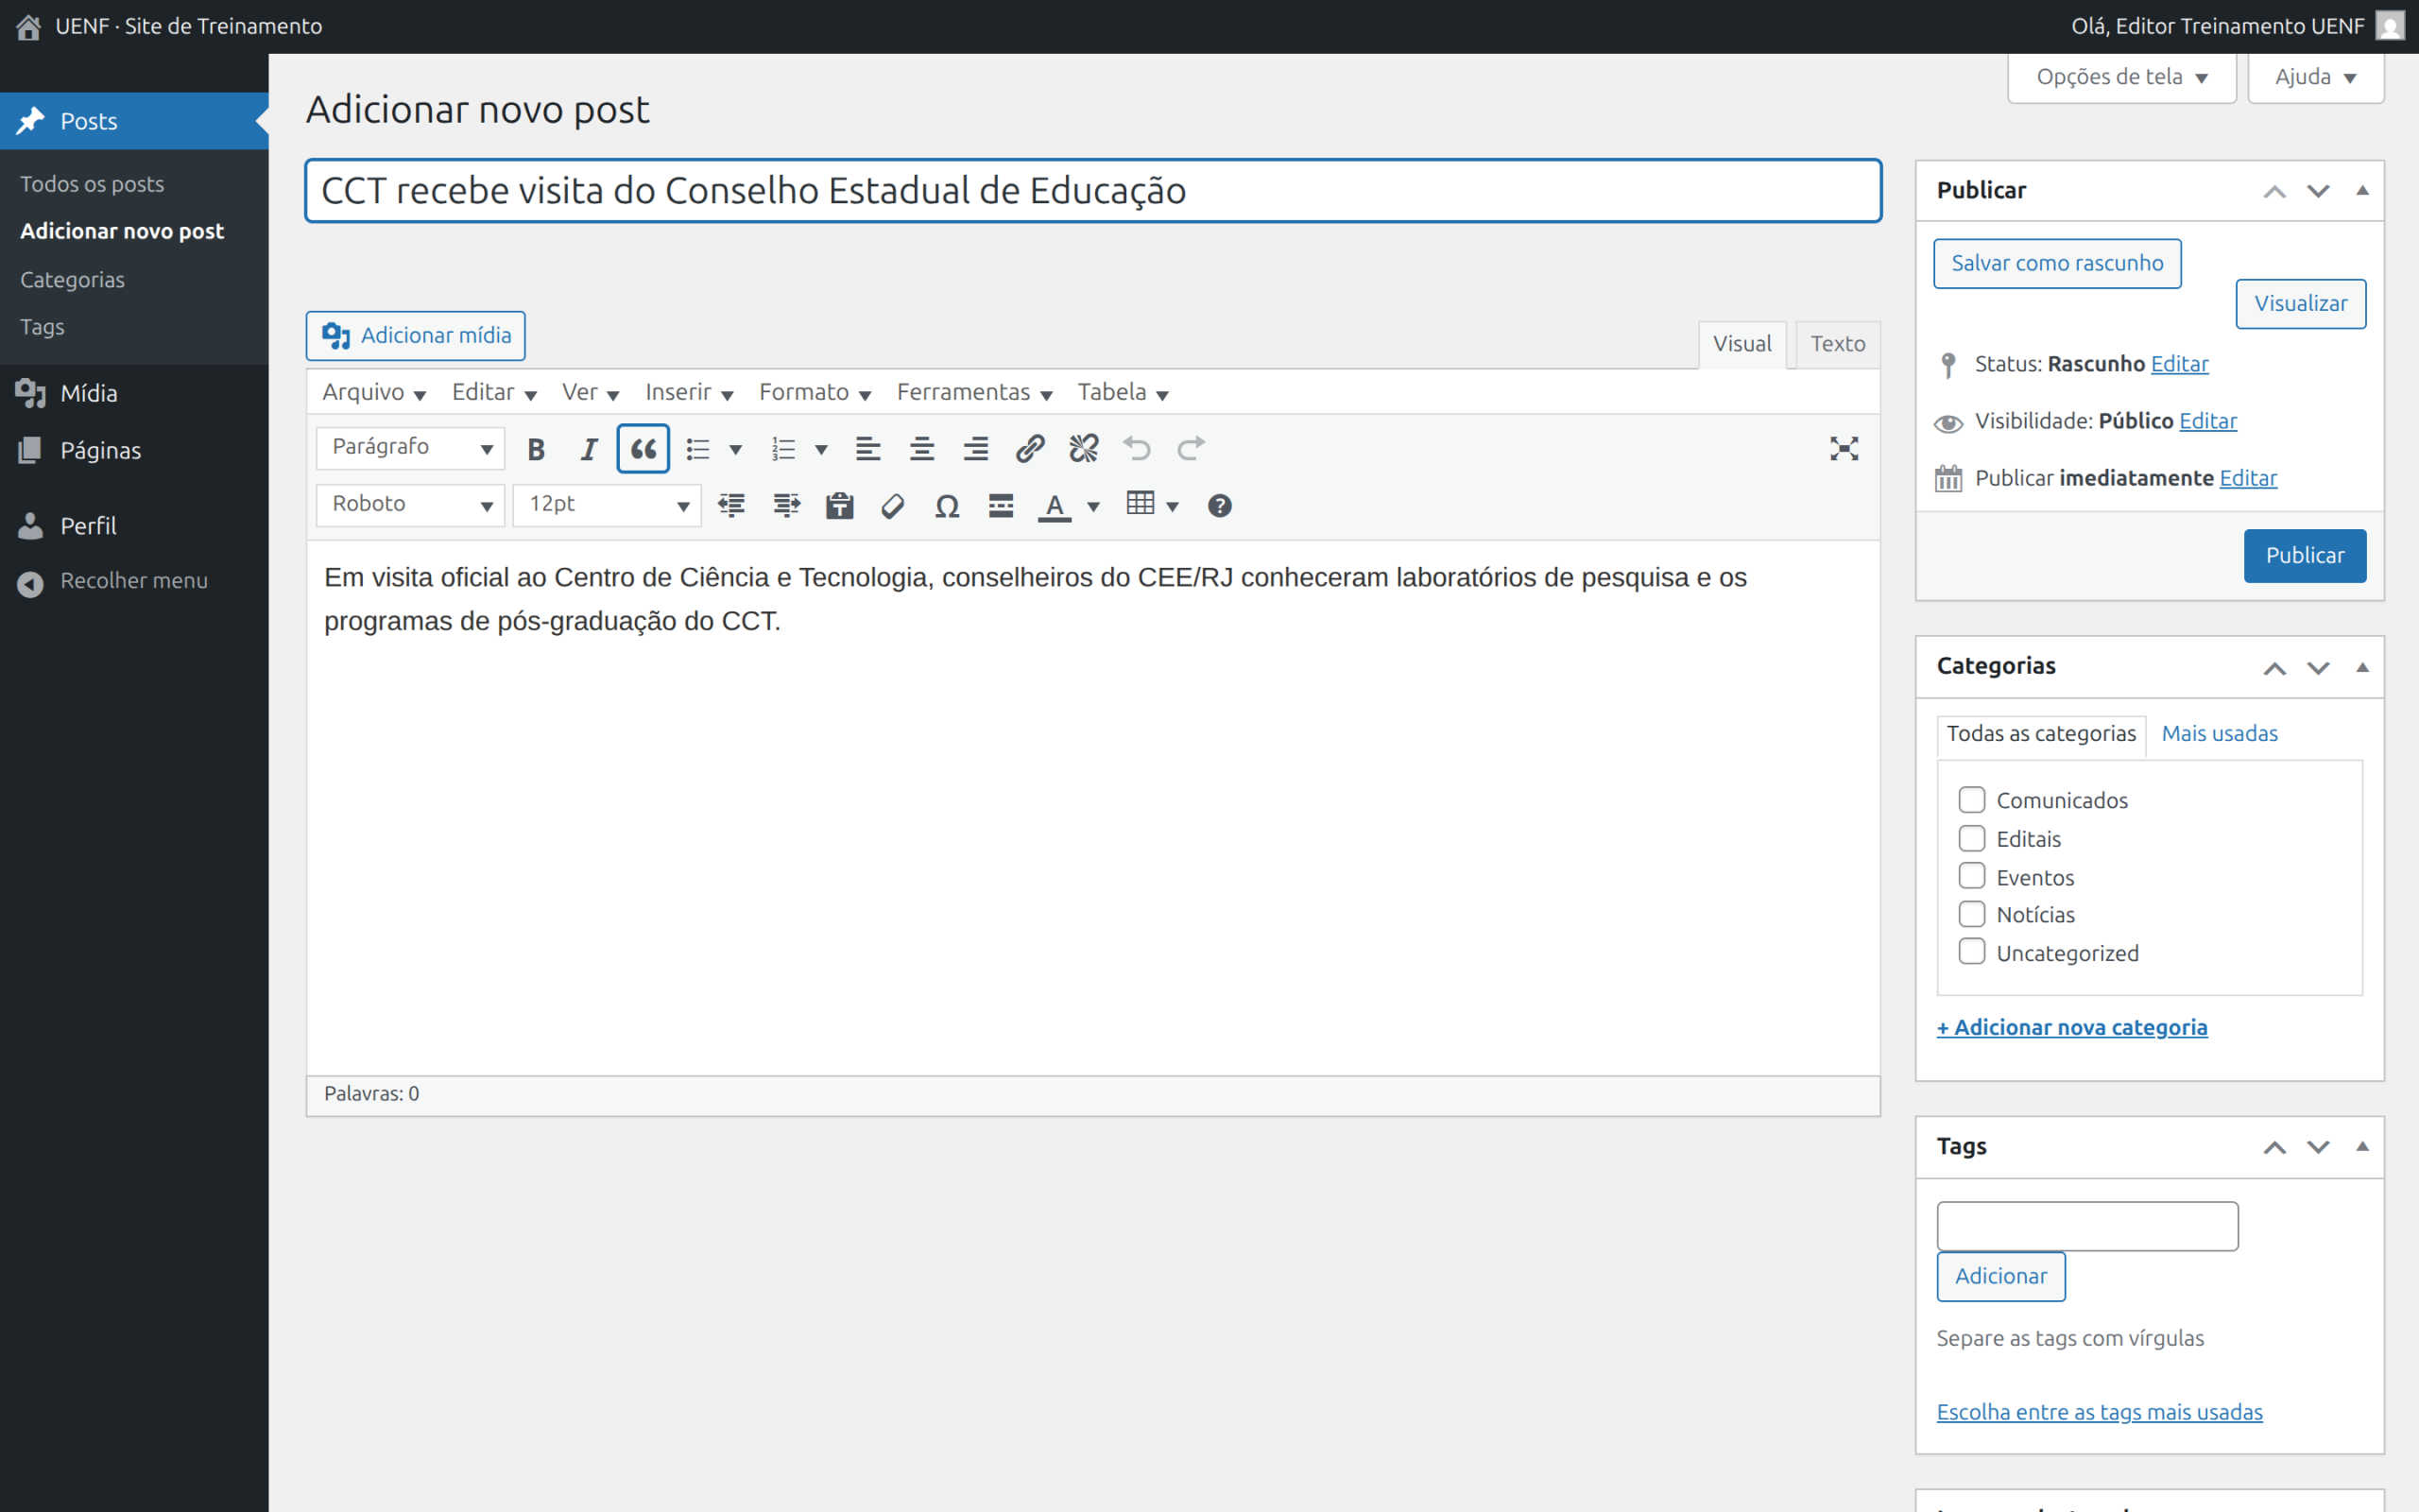The image size is (2419, 1512).
Task: Click Salvar como rascunho
Action: tap(2057, 264)
